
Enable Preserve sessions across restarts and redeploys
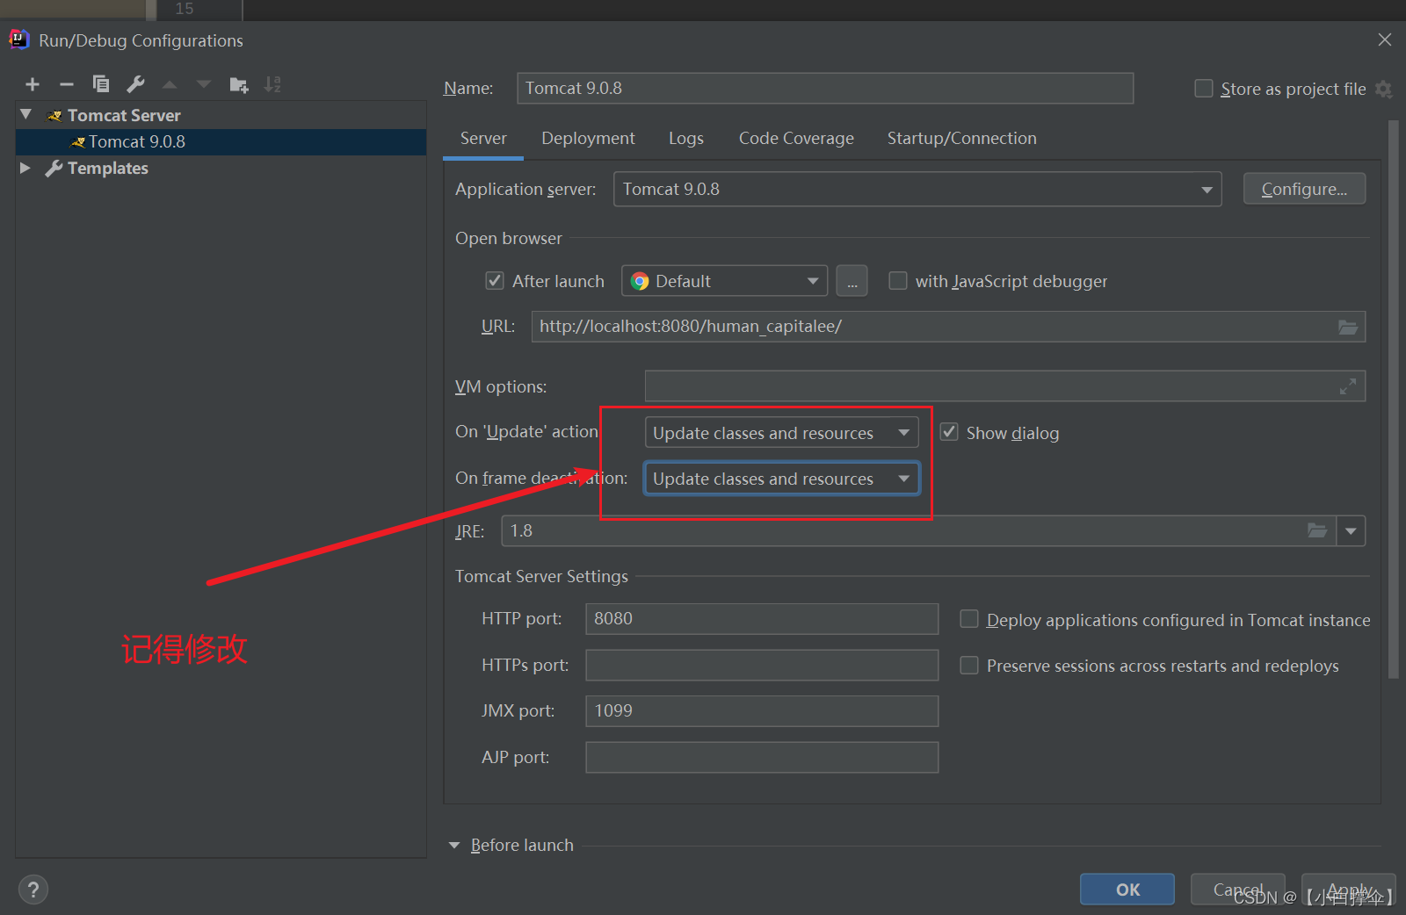point(969,666)
